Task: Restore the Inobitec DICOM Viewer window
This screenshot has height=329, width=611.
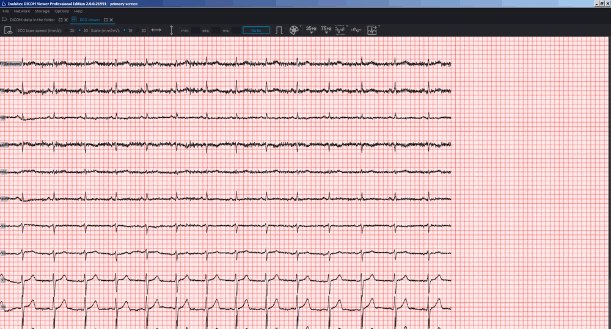Action: [x=602, y=4]
